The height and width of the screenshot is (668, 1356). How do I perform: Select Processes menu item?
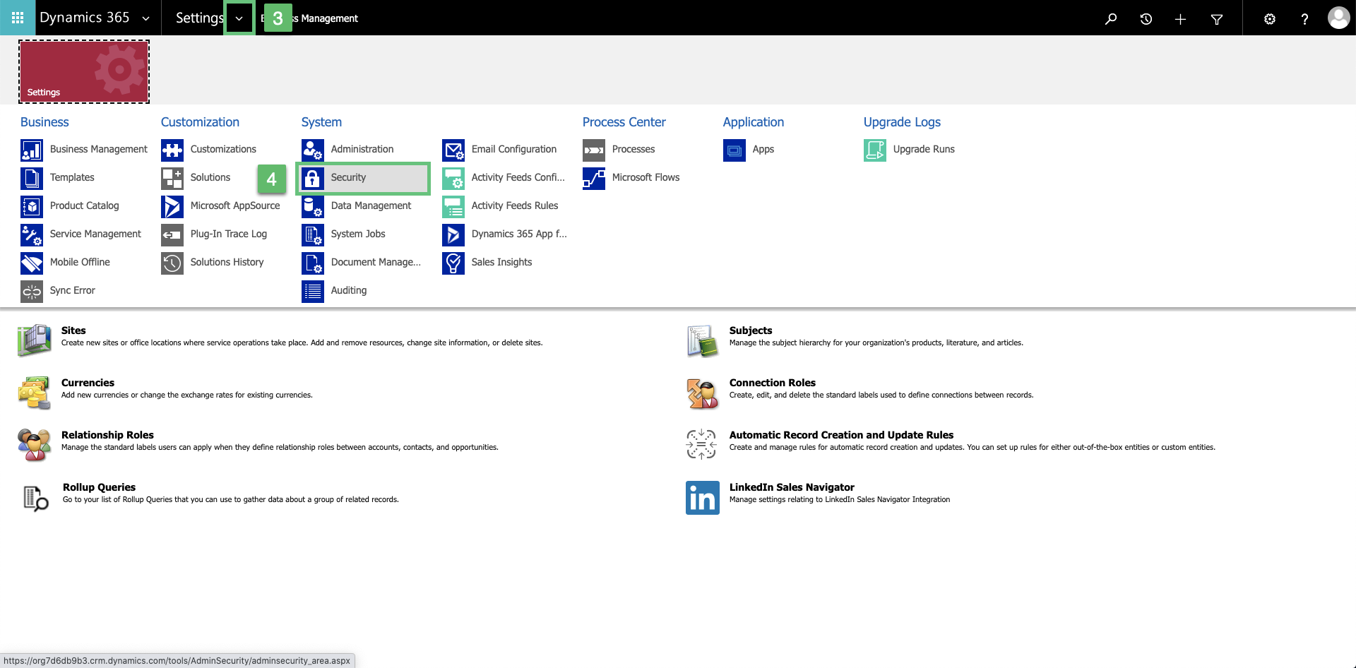point(634,149)
